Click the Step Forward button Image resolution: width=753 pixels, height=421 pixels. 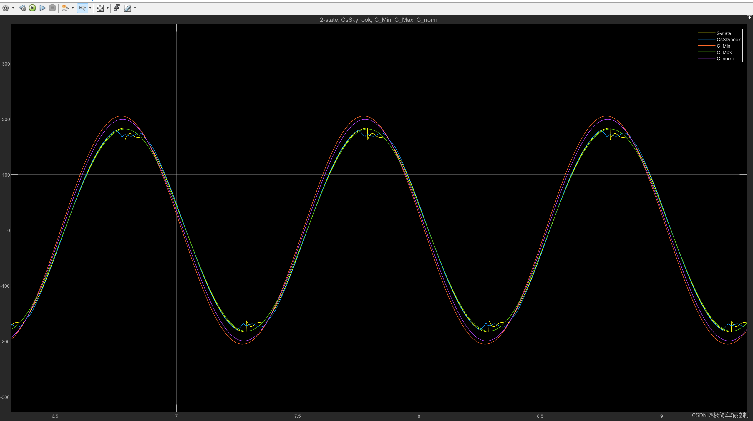click(x=42, y=8)
